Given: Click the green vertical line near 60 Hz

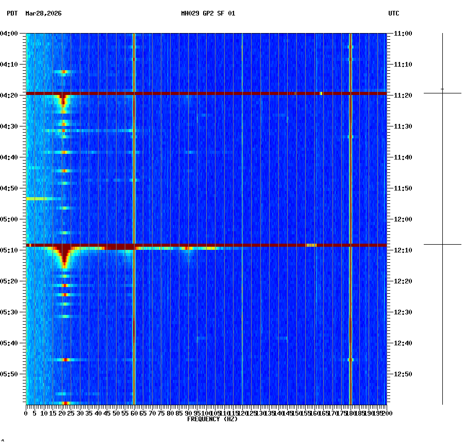Looking at the screenshot, I should coord(133,206).
